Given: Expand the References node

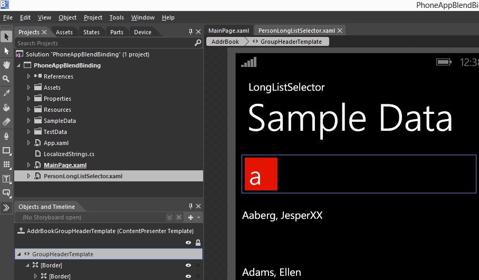Looking at the screenshot, I should 28,76.
